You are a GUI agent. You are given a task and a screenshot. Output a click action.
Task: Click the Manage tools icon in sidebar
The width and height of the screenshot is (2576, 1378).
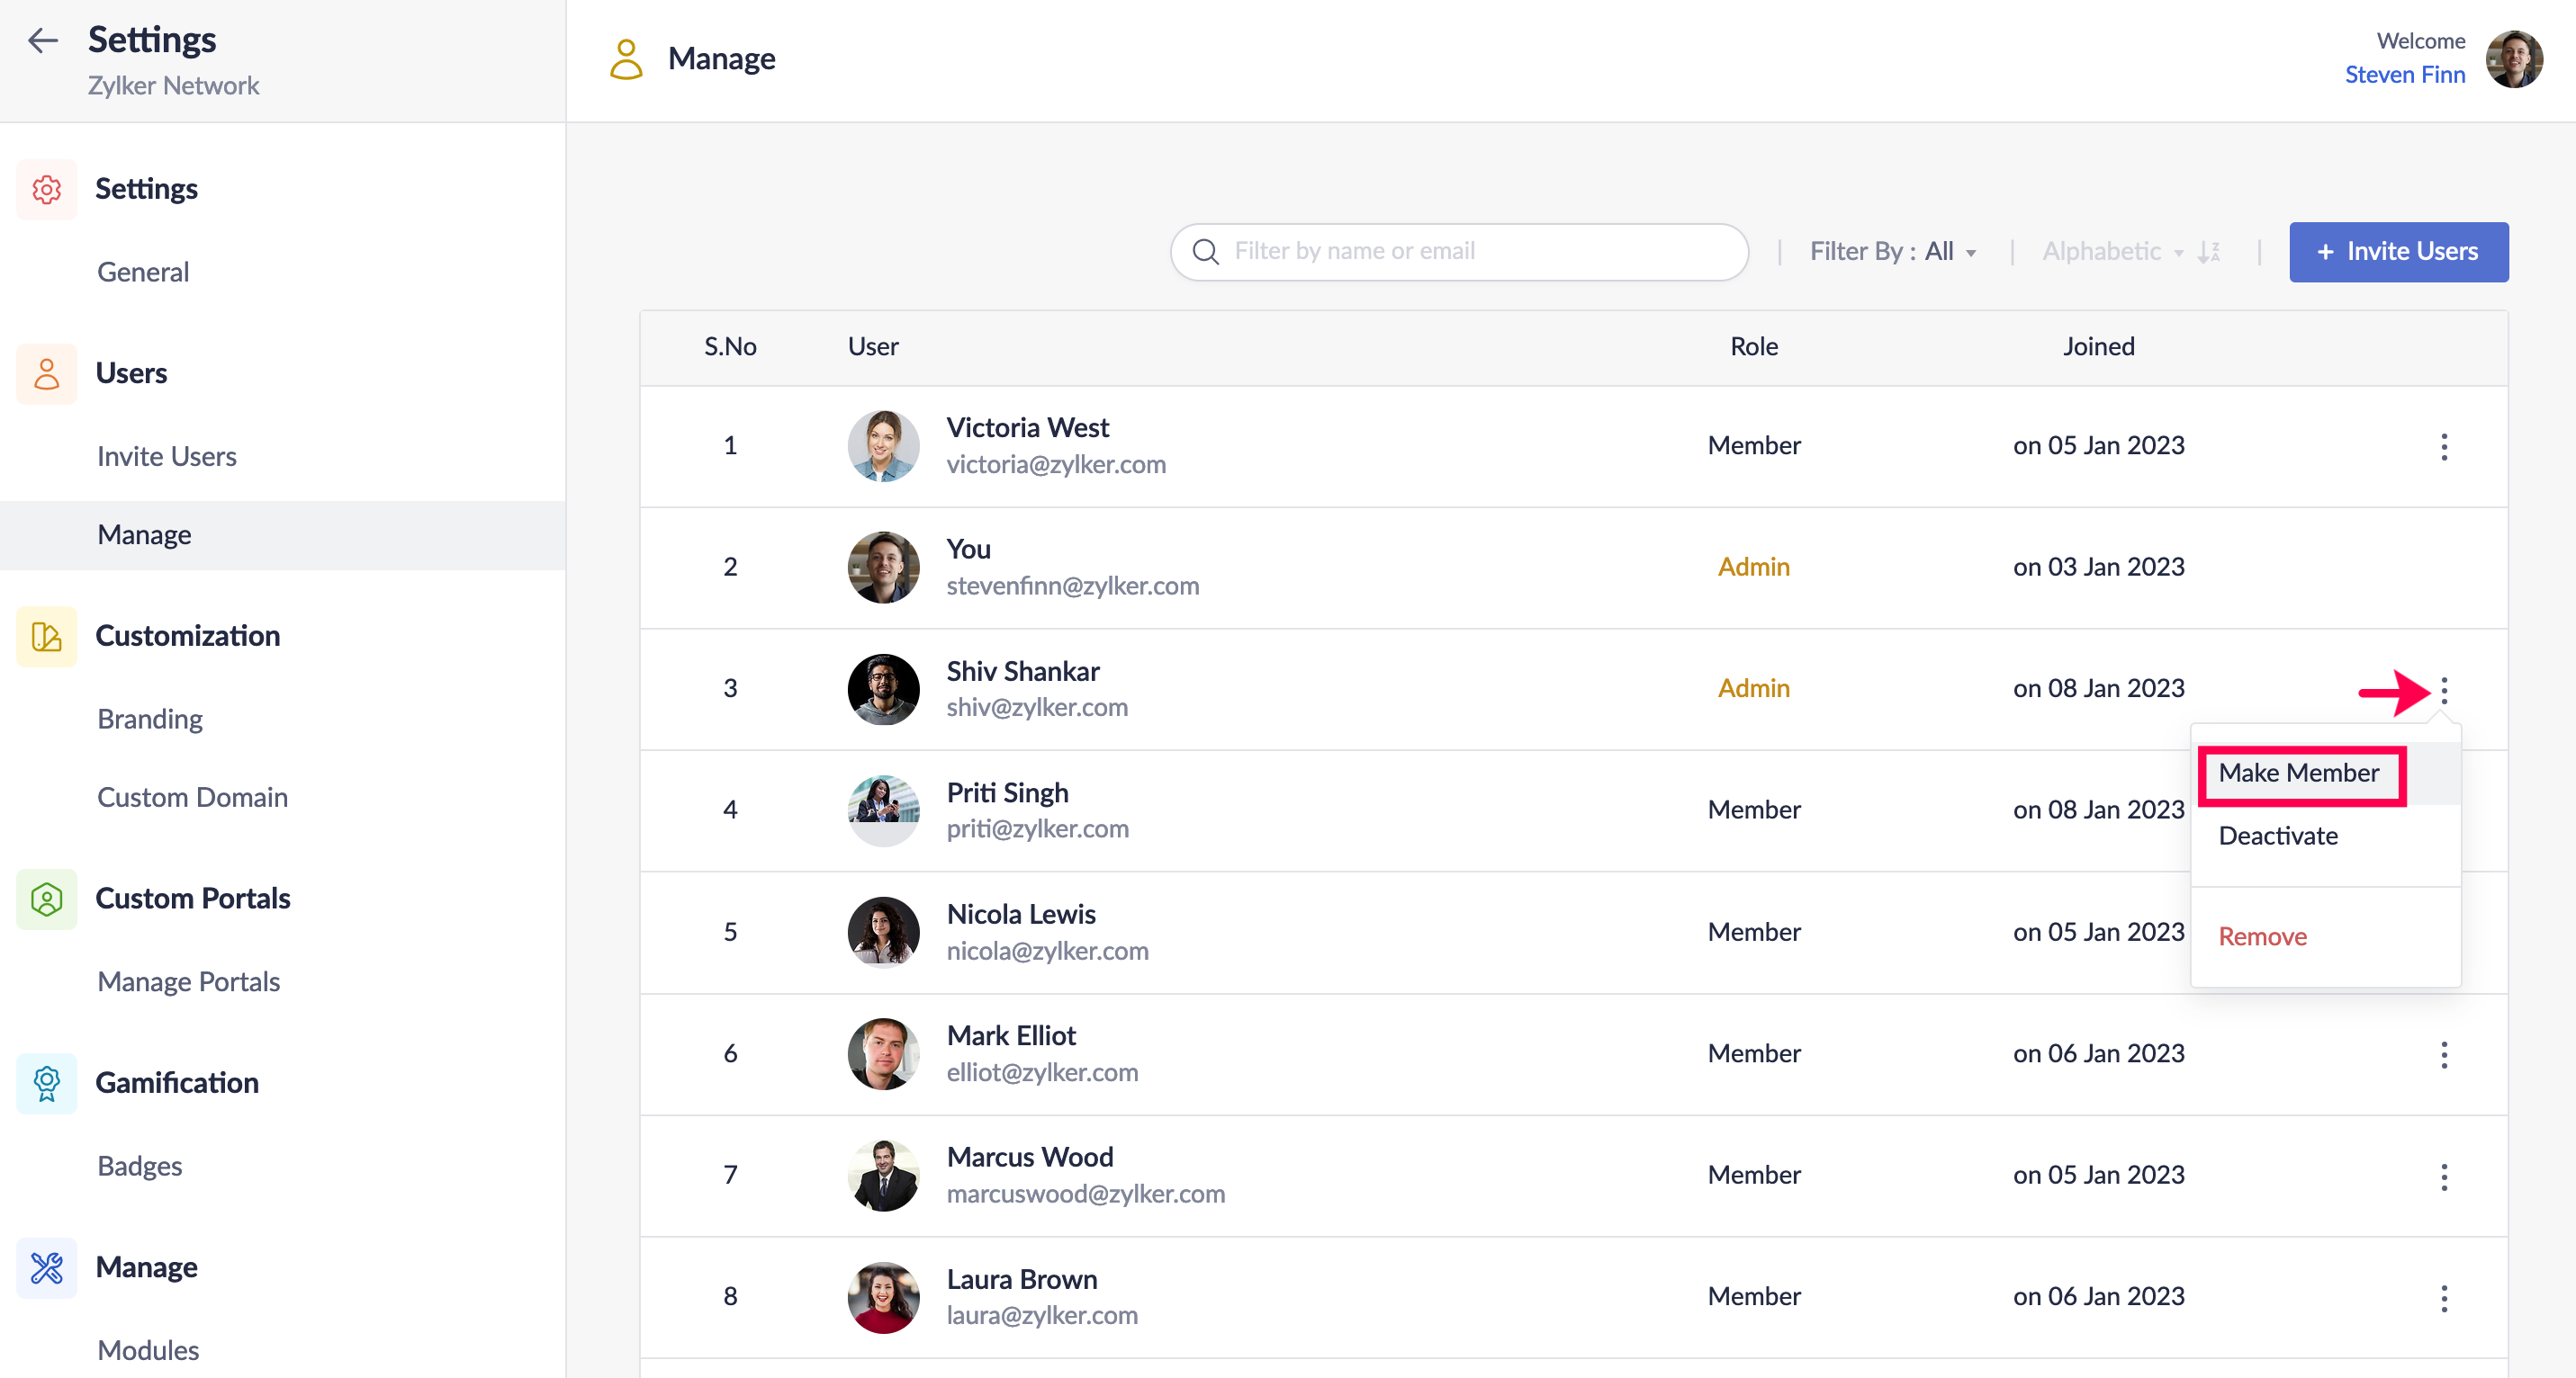[x=46, y=1267]
